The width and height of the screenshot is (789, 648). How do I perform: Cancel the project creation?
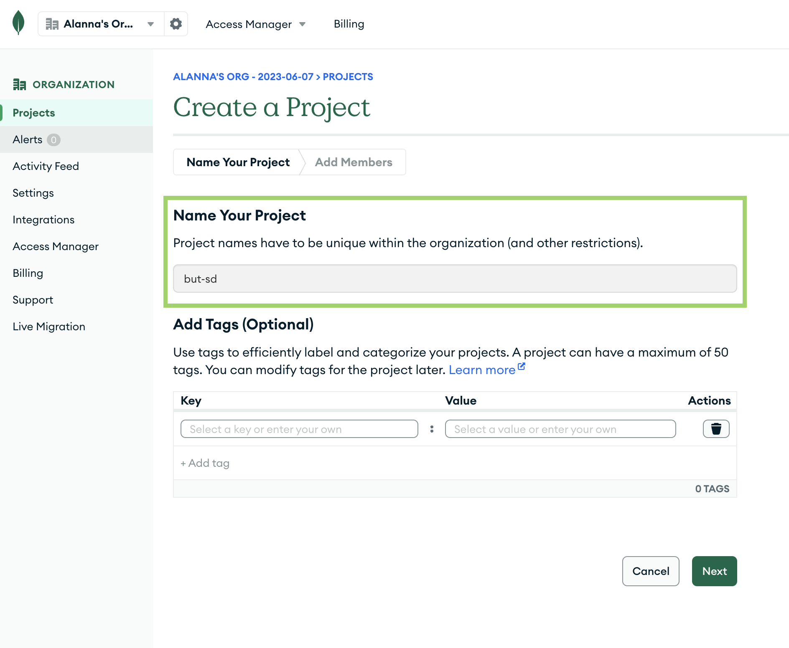[650, 571]
